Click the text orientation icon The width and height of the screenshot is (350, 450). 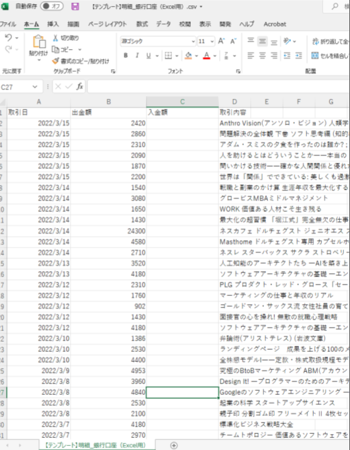pos(288,41)
